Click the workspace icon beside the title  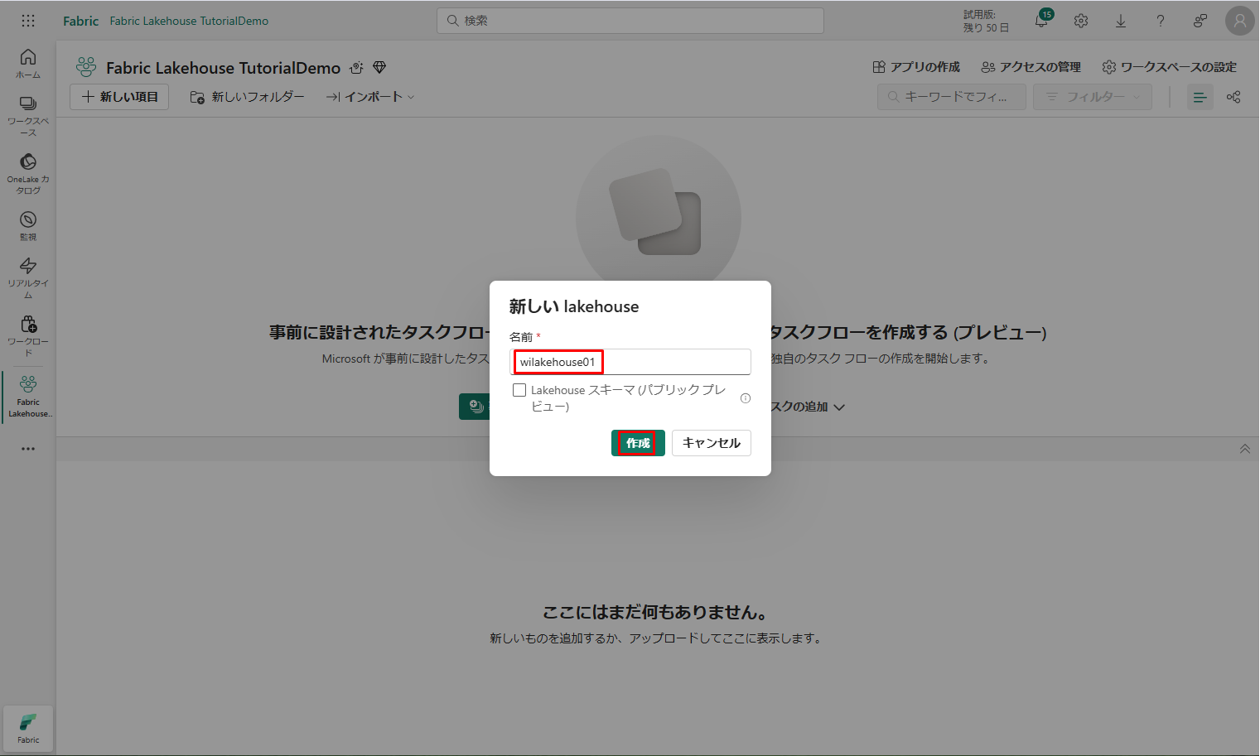(x=86, y=67)
